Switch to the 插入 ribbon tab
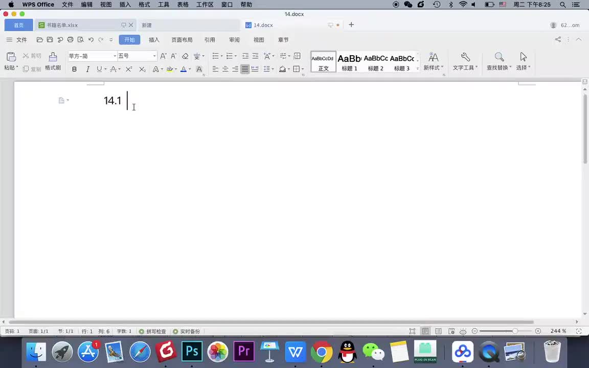 (154, 40)
